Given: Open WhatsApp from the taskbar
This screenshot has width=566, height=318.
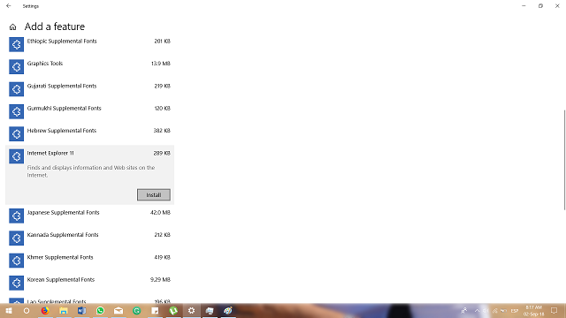Looking at the screenshot, I should click(100, 311).
